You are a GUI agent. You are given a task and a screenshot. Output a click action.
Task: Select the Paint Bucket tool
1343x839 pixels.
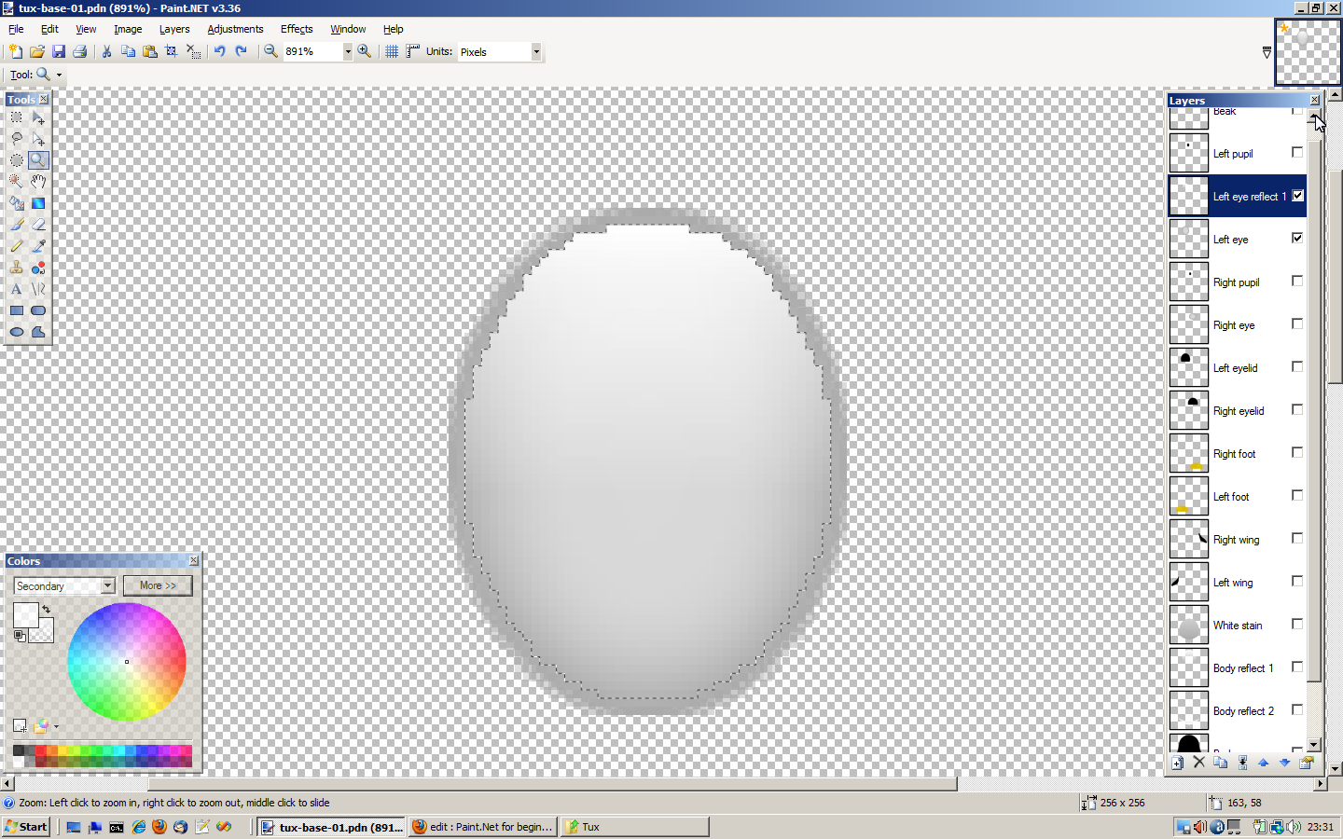pos(17,203)
